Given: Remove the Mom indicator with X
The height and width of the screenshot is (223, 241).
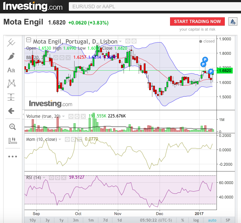Looking at the screenshot, I should (80, 139).
